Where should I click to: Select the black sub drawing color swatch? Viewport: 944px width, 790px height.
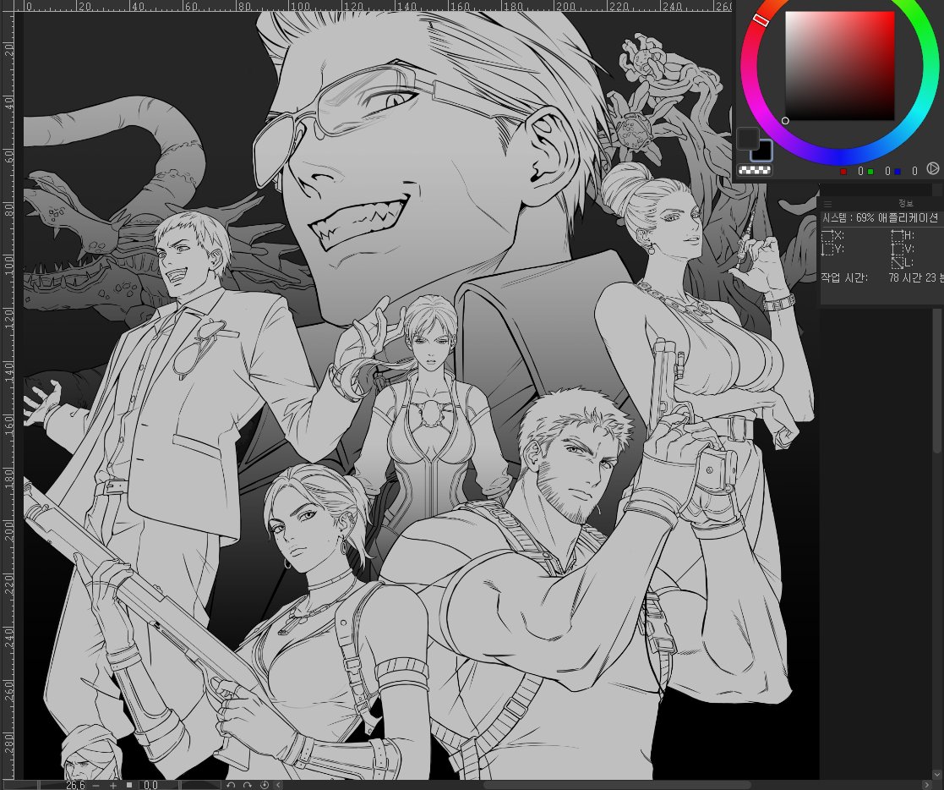(761, 151)
